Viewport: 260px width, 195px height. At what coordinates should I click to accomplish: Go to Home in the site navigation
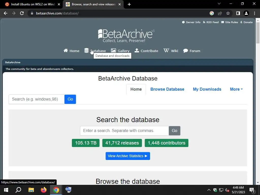point(71,51)
